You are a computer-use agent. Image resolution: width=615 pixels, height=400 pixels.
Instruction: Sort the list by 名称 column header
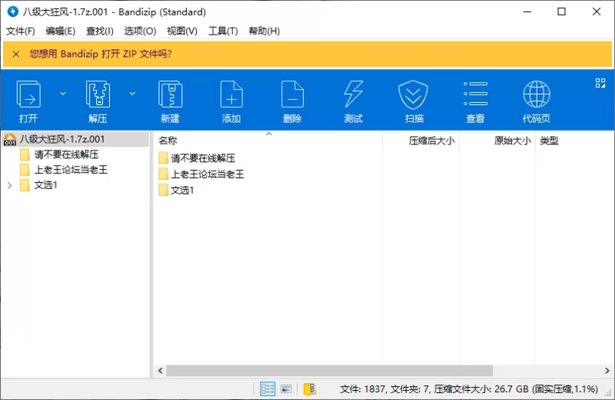point(168,141)
